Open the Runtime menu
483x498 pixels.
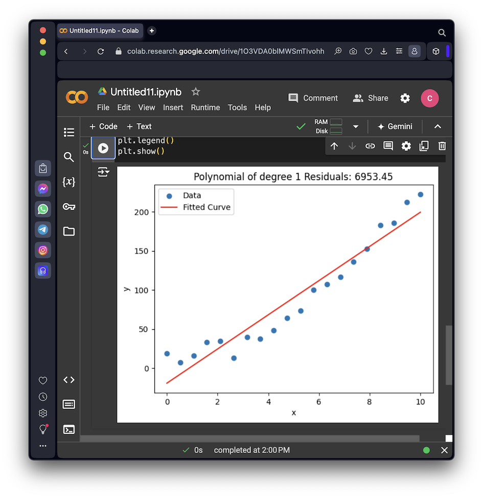pyautogui.click(x=205, y=108)
